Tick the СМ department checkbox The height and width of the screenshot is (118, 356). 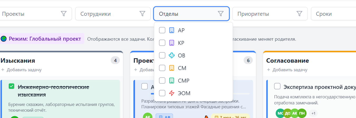tap(162, 68)
